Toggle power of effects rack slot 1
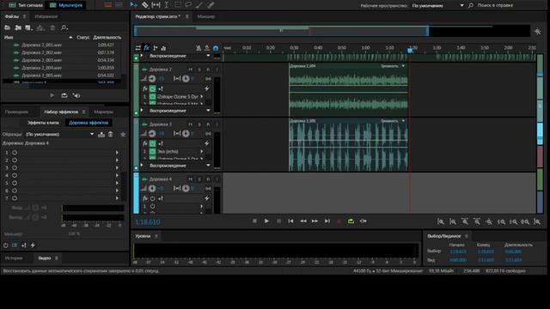 15,153
